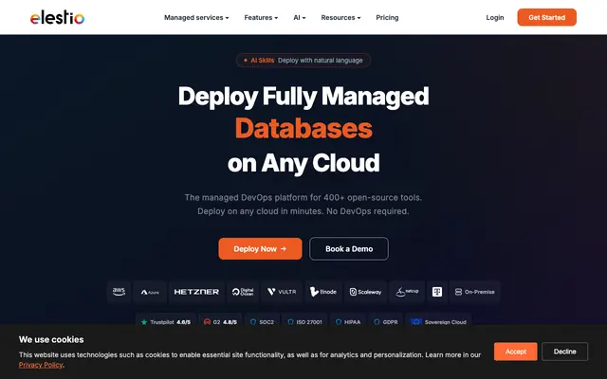
Task: Choose the Hetzner provider logo
Action: point(196,292)
